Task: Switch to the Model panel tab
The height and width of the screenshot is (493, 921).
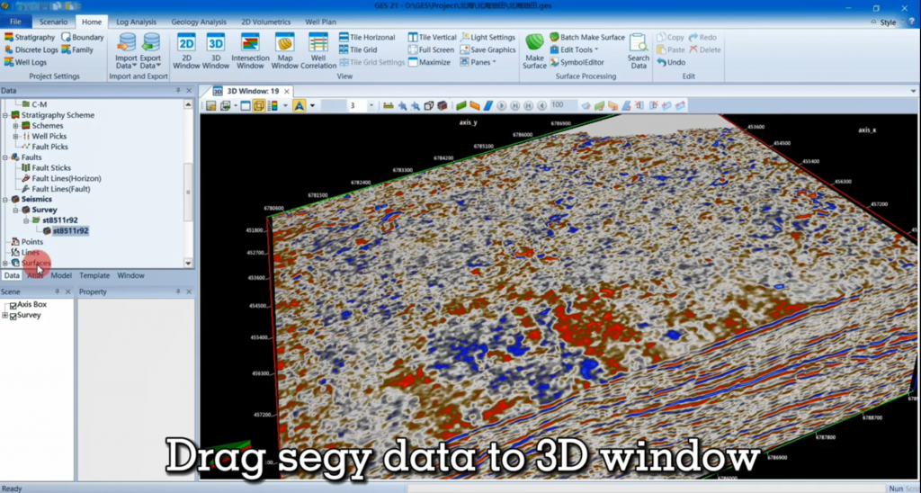Action: (61, 275)
